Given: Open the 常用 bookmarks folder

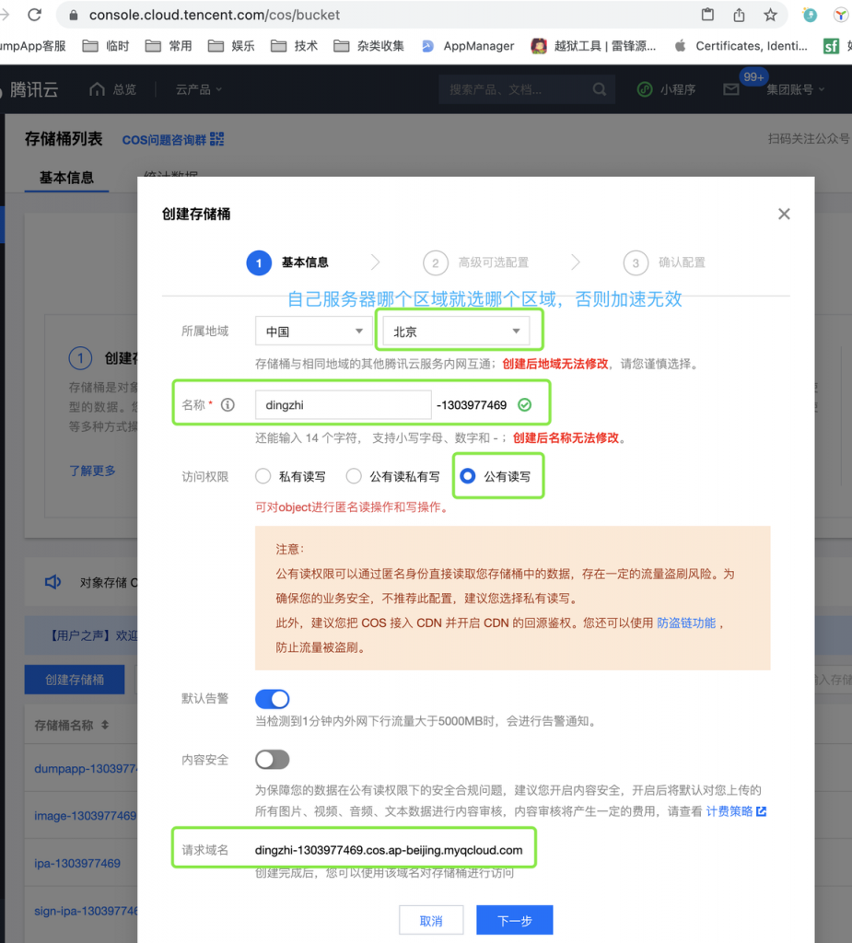Looking at the screenshot, I should coord(169,46).
